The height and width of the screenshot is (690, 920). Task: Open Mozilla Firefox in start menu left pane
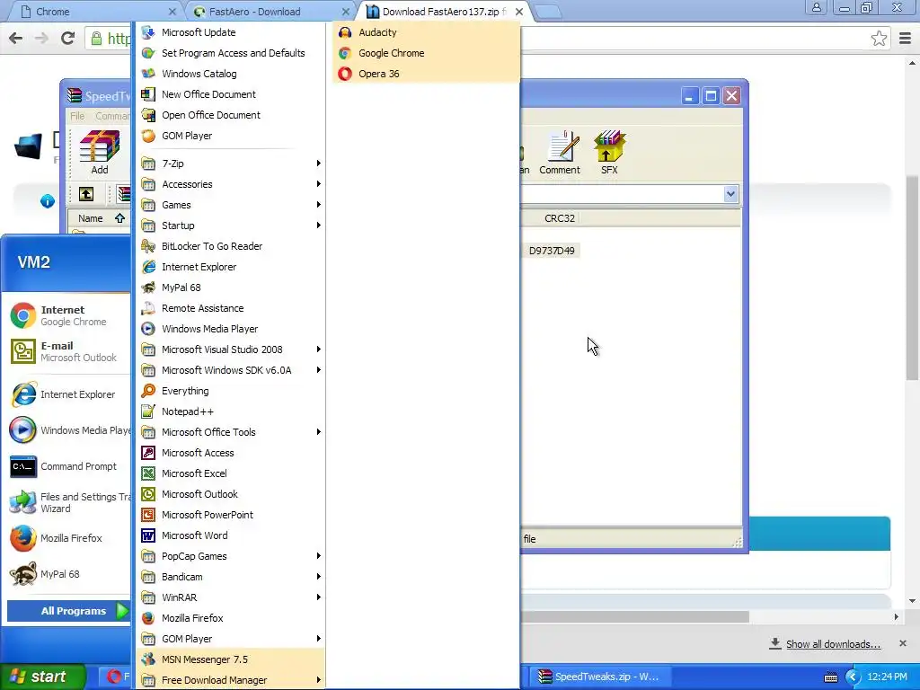point(67,538)
